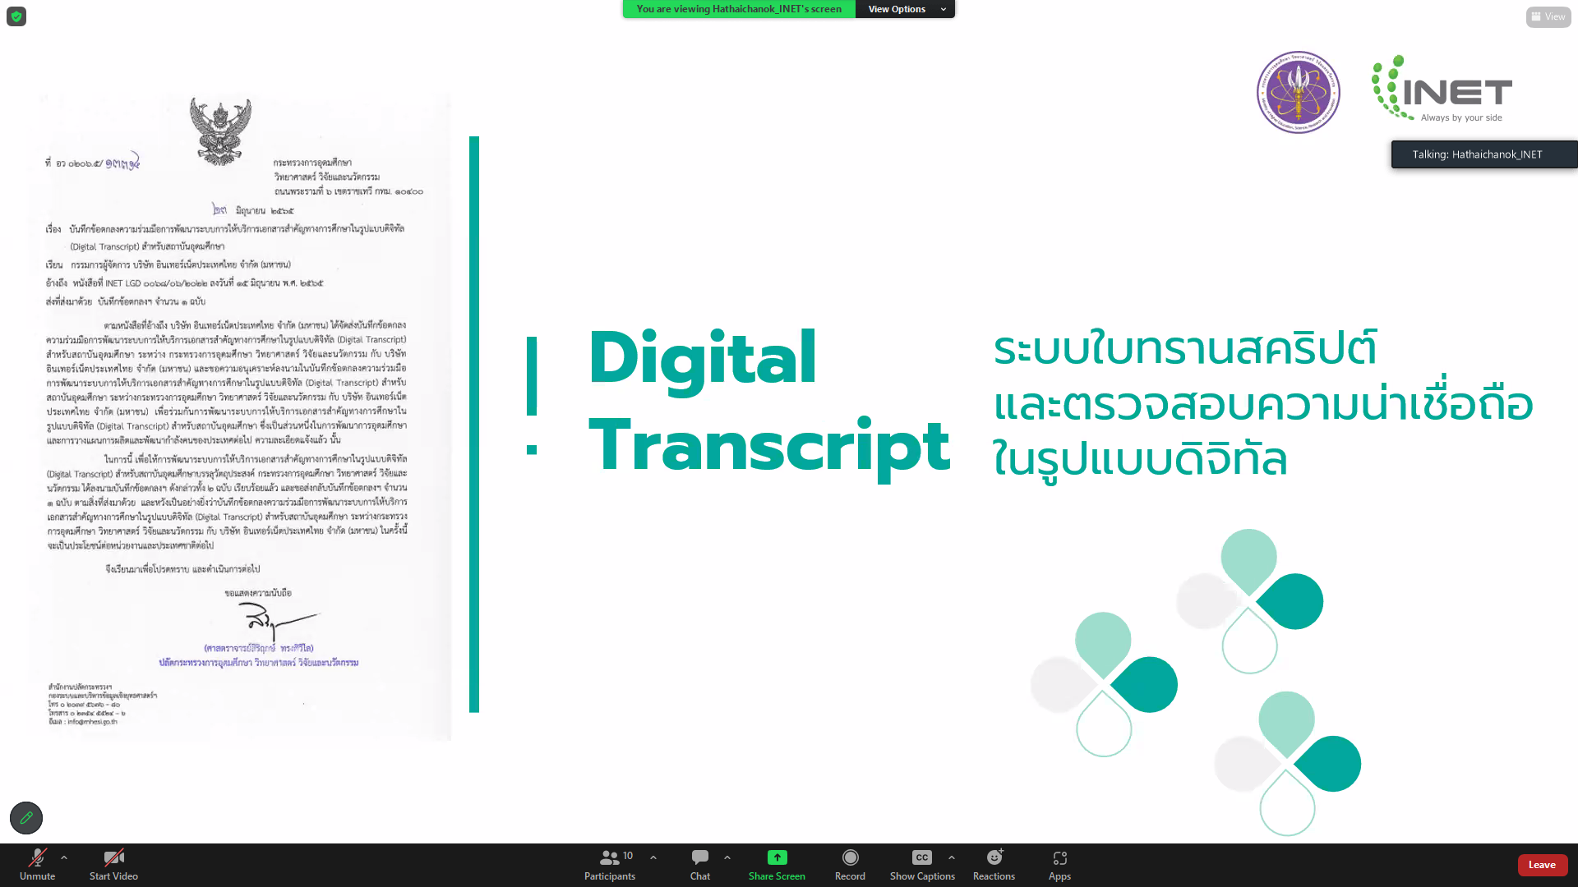Screen dimensions: 1578x887
Task: Open the Reactions menu
Action: [x=994, y=865]
